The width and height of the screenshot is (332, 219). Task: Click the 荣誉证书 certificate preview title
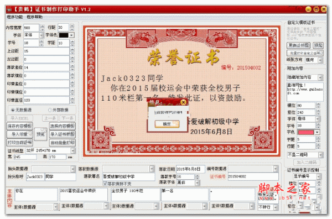click(x=184, y=58)
